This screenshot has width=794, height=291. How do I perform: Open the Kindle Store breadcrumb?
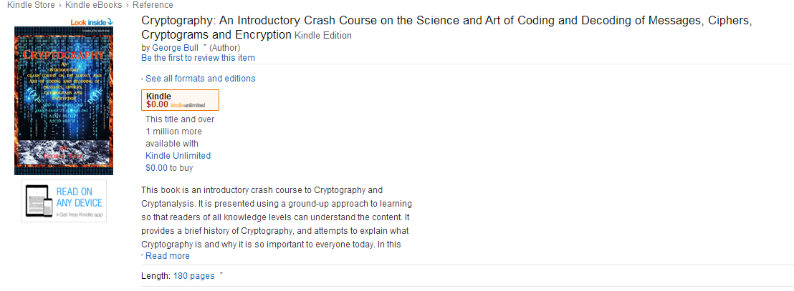click(x=31, y=5)
